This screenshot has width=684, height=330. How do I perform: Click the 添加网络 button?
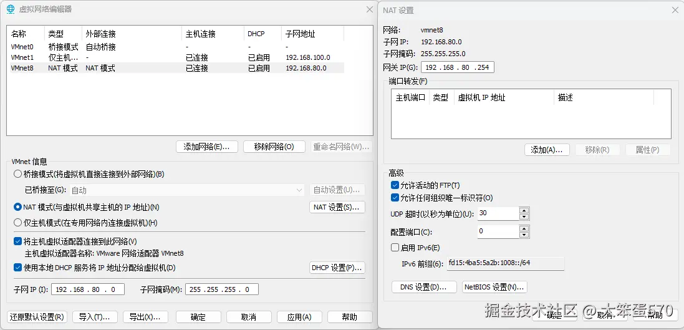[x=206, y=147]
